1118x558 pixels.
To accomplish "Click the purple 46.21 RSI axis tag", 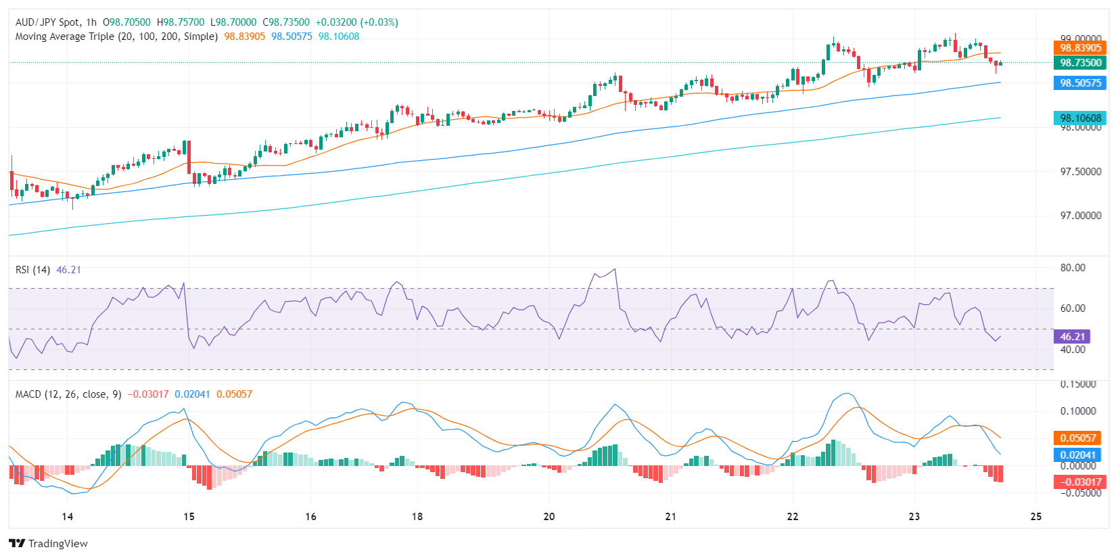I will tap(1071, 336).
